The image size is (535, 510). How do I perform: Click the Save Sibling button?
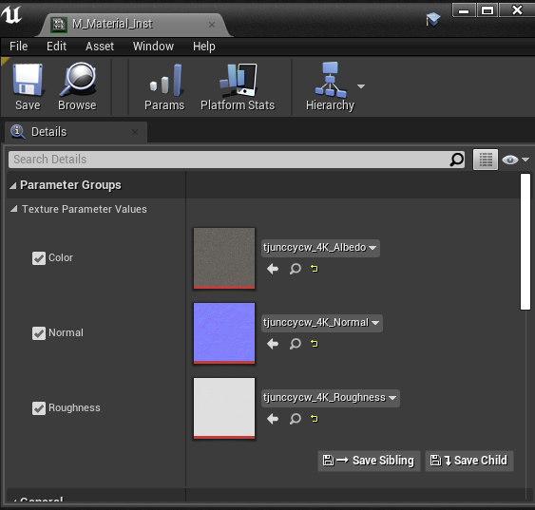click(369, 461)
